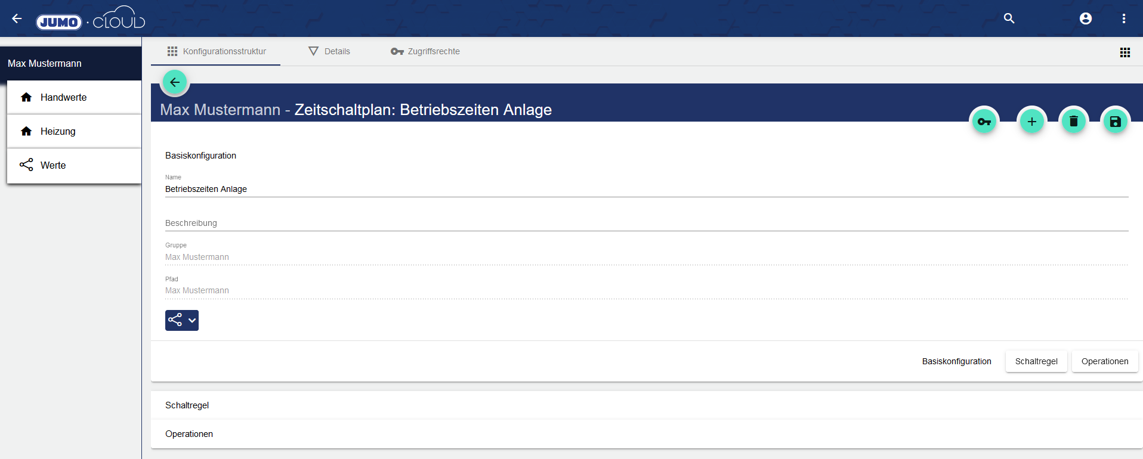
Task: Click the header back arrow beside JUMO logo
Action: coord(17,18)
